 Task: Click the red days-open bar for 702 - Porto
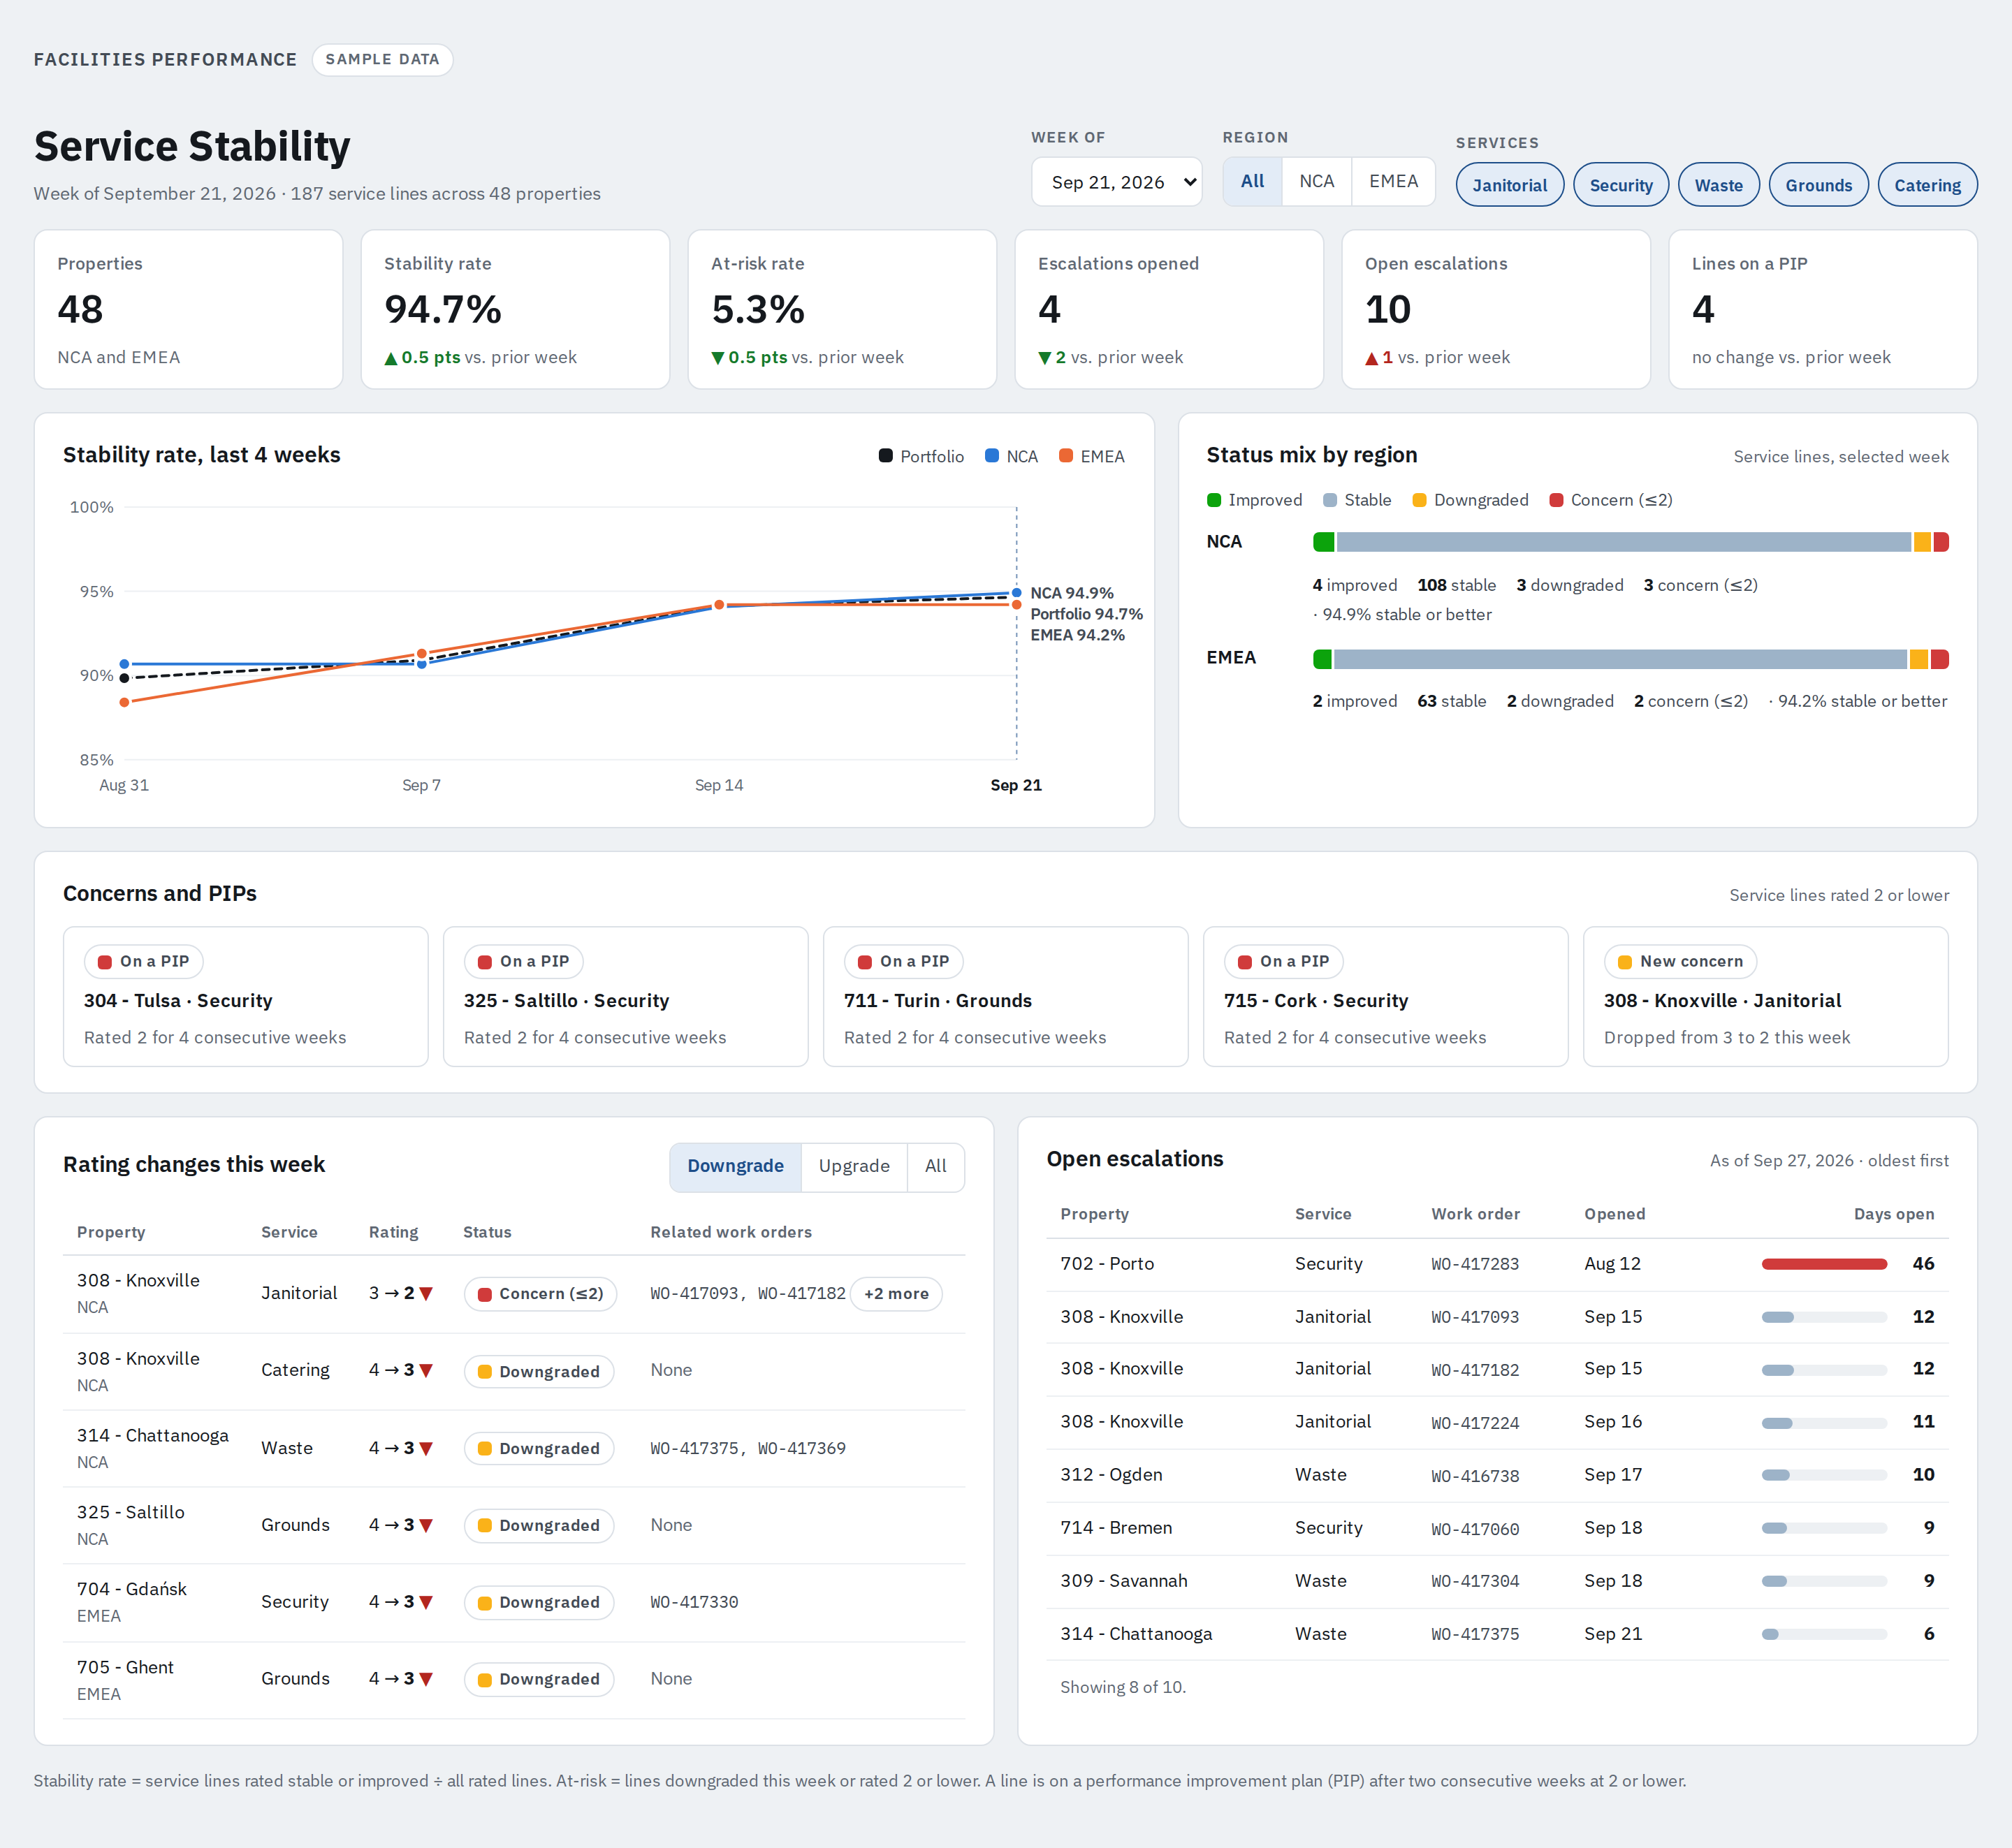click(x=1824, y=1264)
